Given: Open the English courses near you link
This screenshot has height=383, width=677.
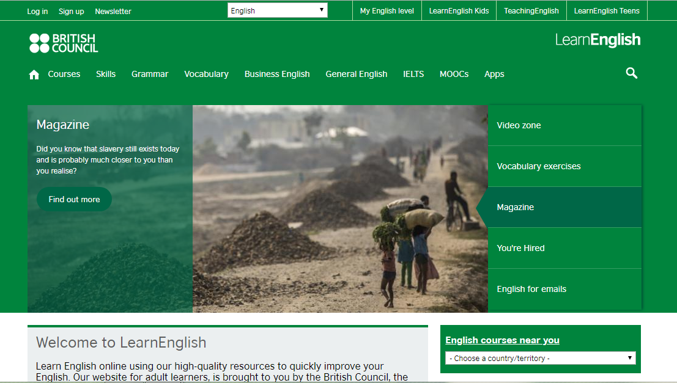Looking at the screenshot, I should tap(502, 340).
